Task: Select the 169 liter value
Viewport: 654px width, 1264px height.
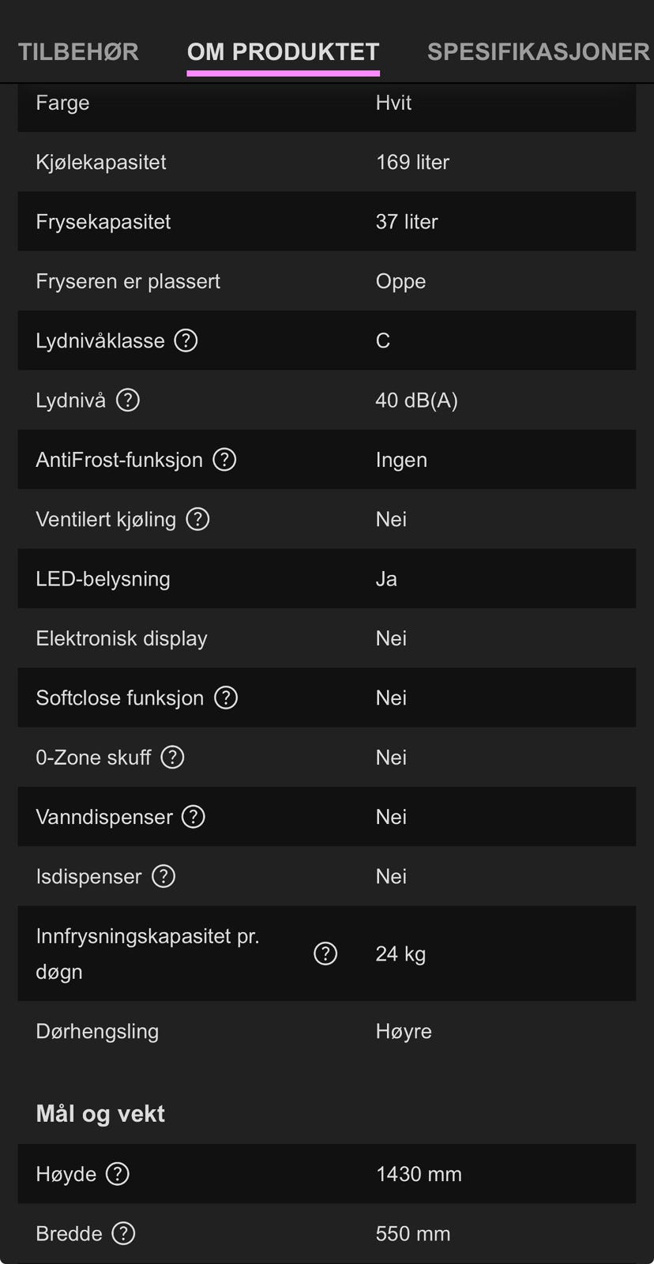Action: [412, 162]
